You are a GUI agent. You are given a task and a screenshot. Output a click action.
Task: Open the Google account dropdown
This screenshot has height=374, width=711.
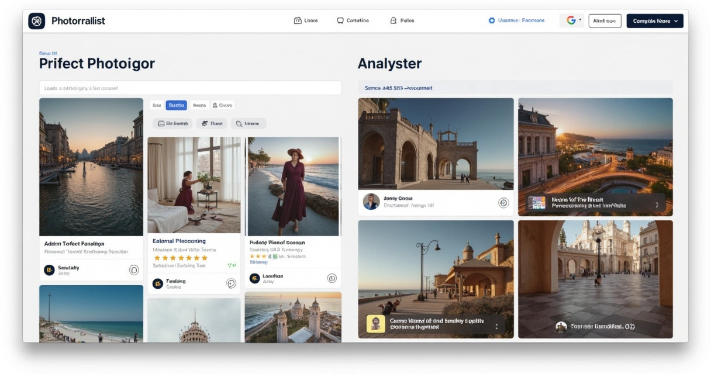572,20
